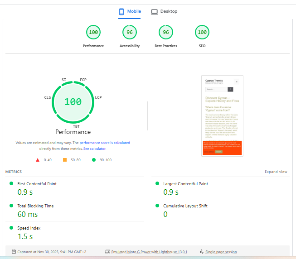Screen dimensions: 296x259
Task: Open the Best Practices score gauge
Action: click(x=166, y=33)
